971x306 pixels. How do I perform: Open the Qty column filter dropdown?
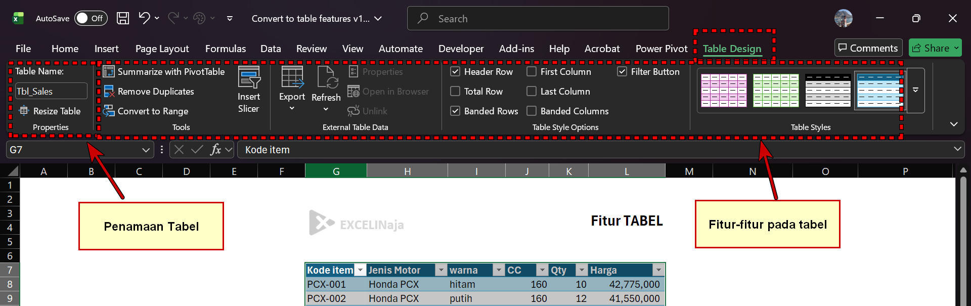click(582, 270)
